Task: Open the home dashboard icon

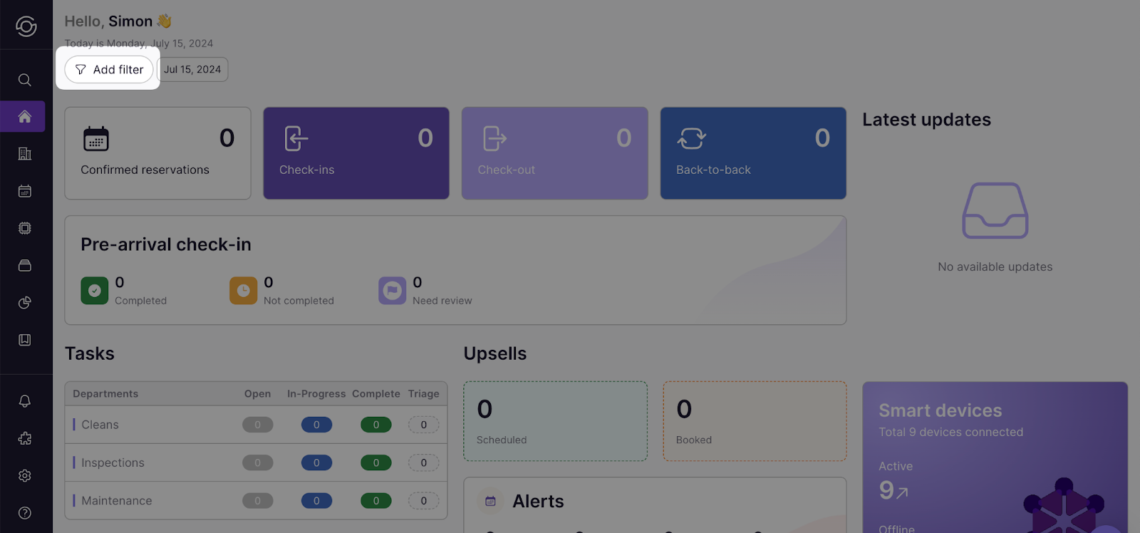Action: (25, 117)
